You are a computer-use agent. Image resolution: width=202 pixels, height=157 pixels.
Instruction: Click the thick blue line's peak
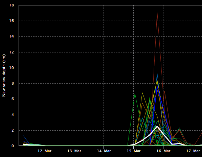tap(157, 86)
